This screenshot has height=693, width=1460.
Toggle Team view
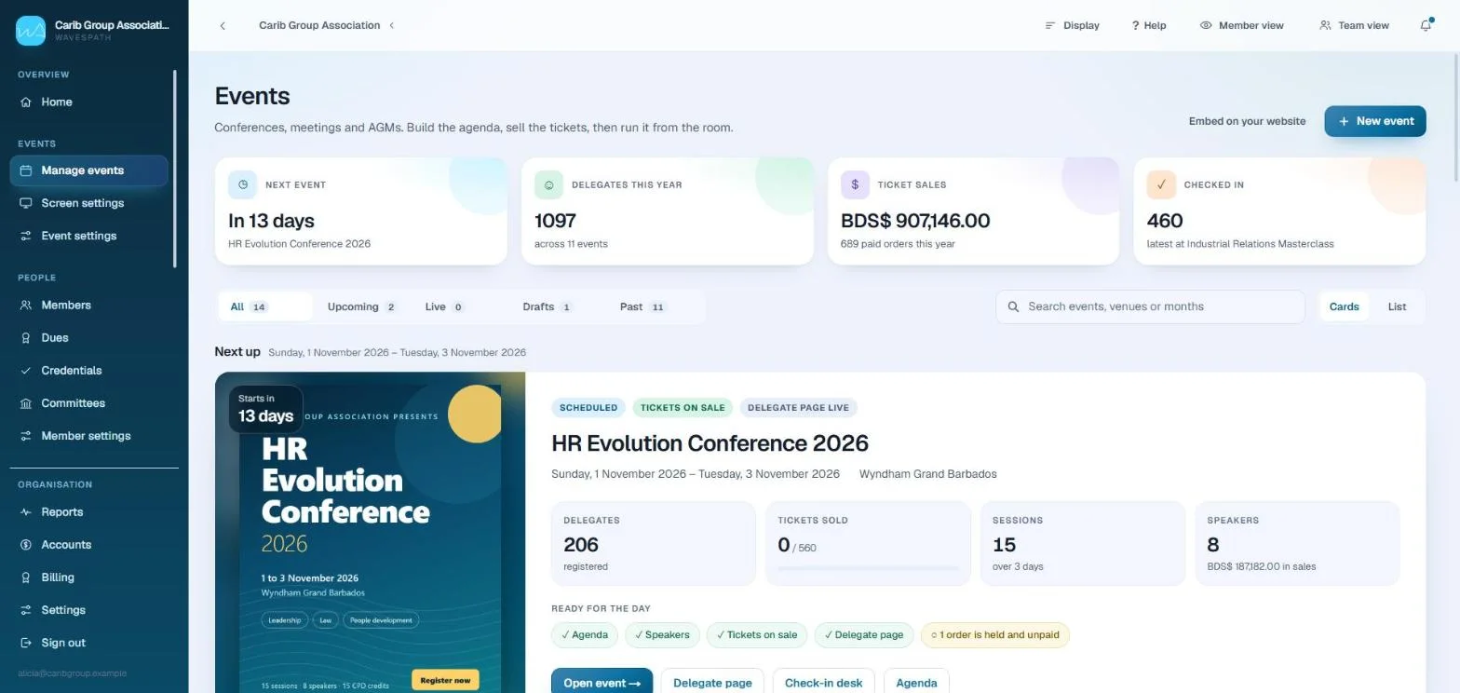pos(1354,25)
